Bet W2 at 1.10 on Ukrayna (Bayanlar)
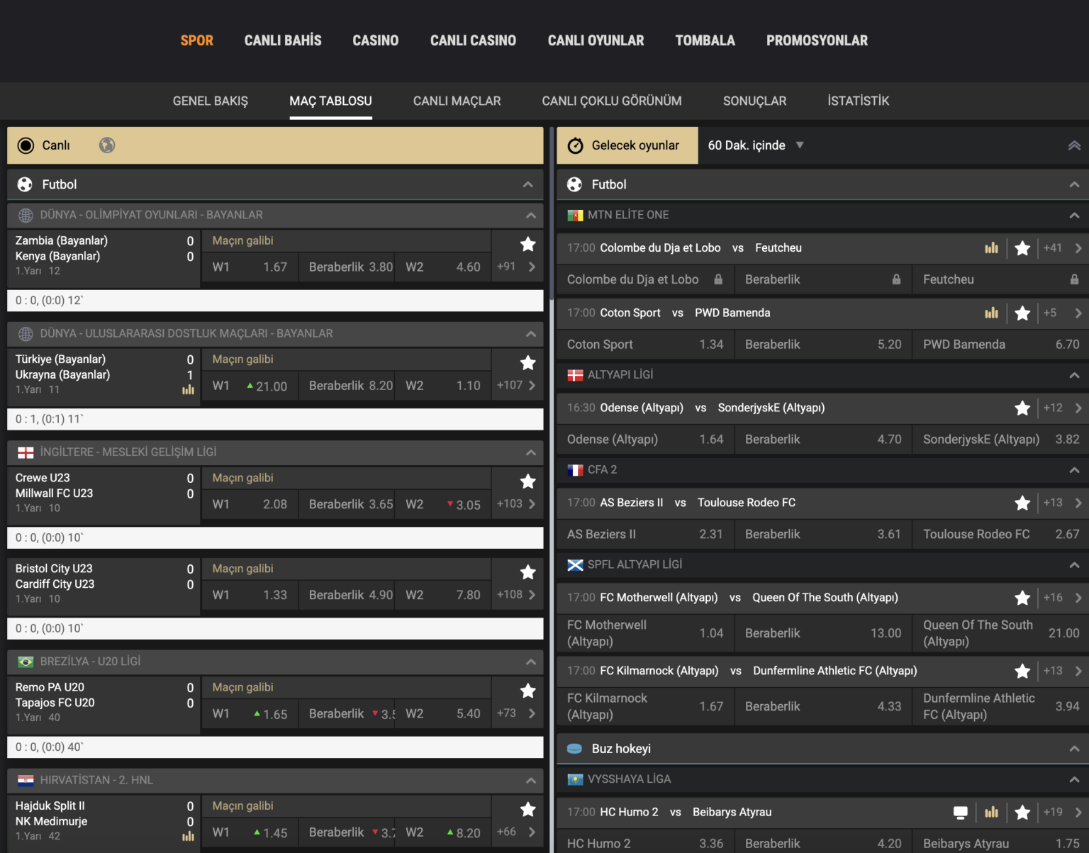 [443, 386]
